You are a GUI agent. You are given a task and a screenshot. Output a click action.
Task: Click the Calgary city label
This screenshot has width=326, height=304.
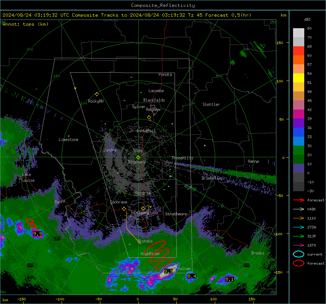141,213
